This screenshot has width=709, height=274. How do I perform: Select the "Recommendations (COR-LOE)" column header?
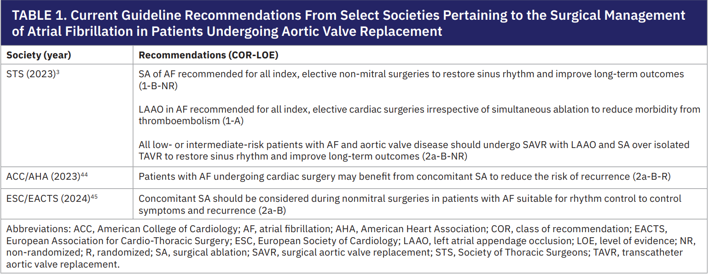click(209, 55)
